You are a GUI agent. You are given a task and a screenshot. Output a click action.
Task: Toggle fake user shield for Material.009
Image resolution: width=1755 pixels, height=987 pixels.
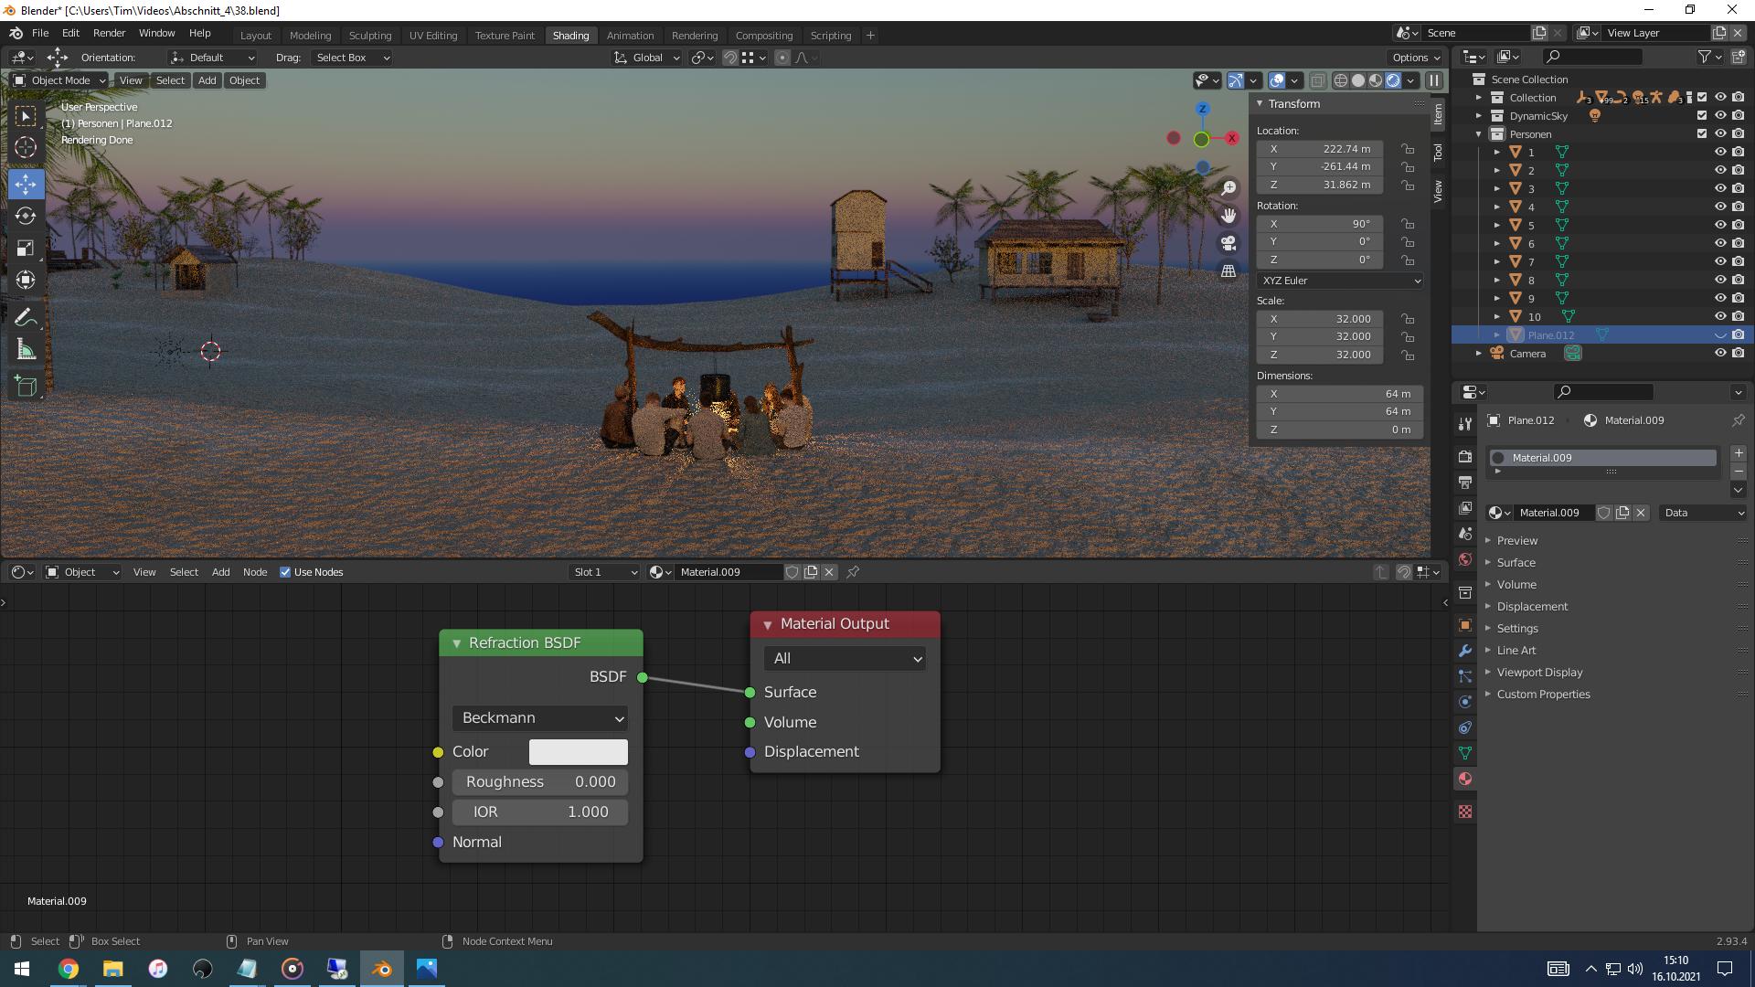pos(1604,513)
